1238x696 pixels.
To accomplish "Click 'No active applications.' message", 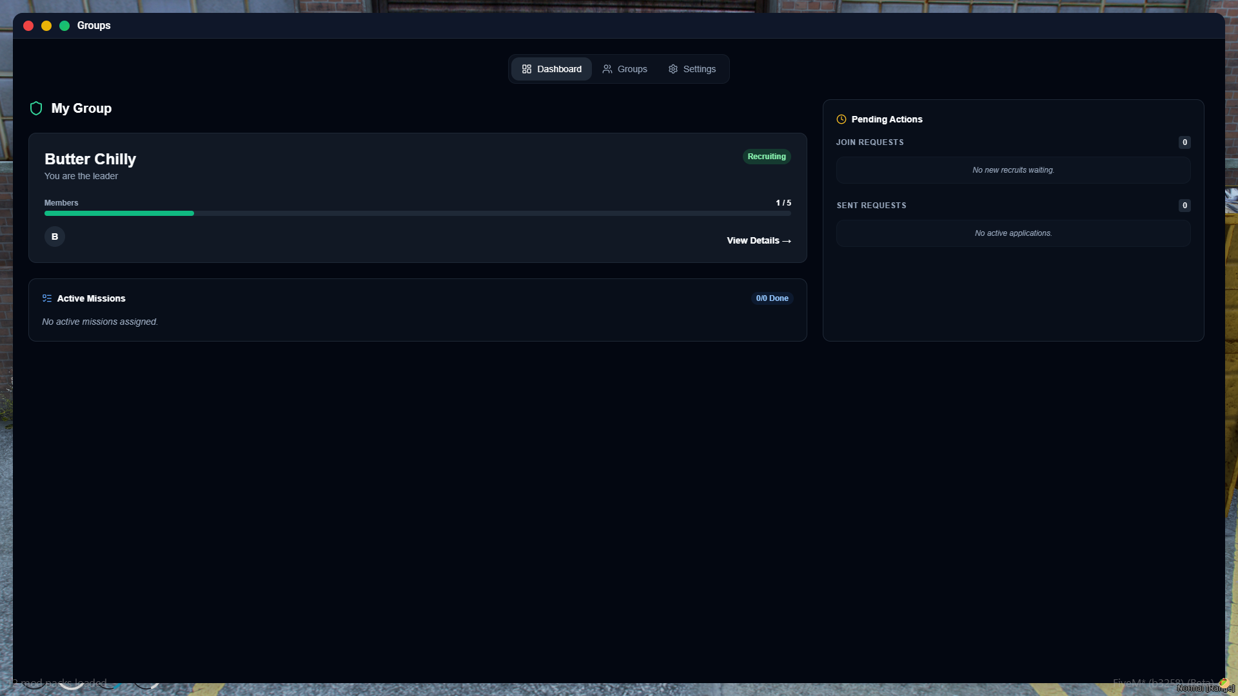I will point(1014,233).
